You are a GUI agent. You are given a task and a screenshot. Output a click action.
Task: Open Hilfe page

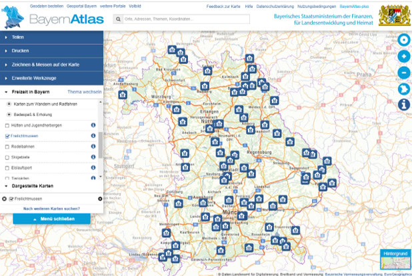249,6
